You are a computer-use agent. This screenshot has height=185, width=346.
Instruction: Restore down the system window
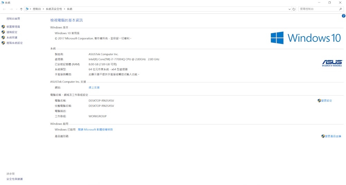coord(329,3)
